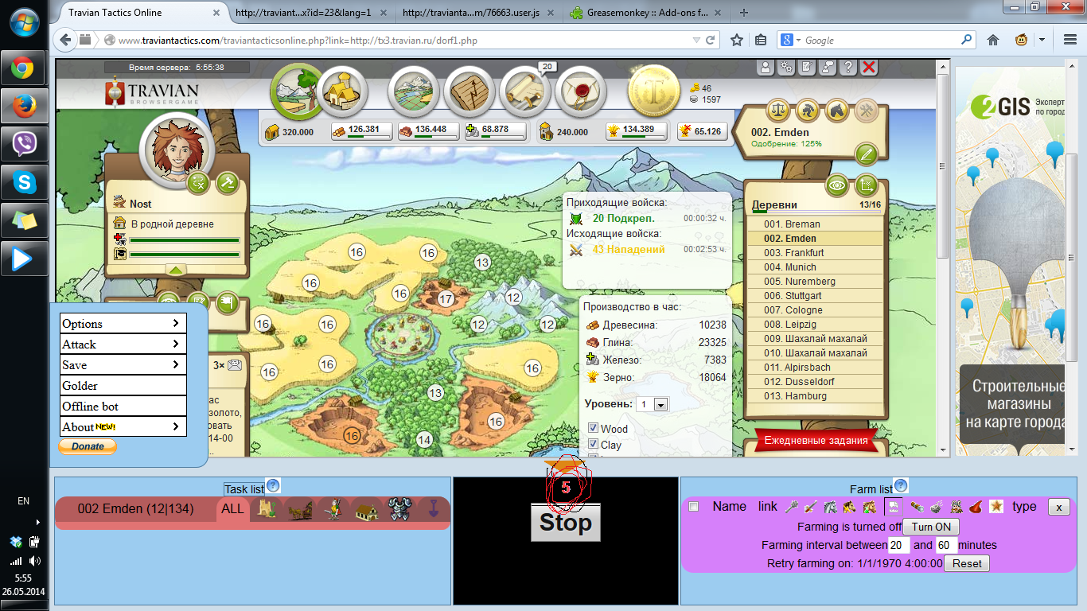This screenshot has height=611, width=1087.
Task: Collapse the hero panel with the green arrow
Action: point(177,270)
